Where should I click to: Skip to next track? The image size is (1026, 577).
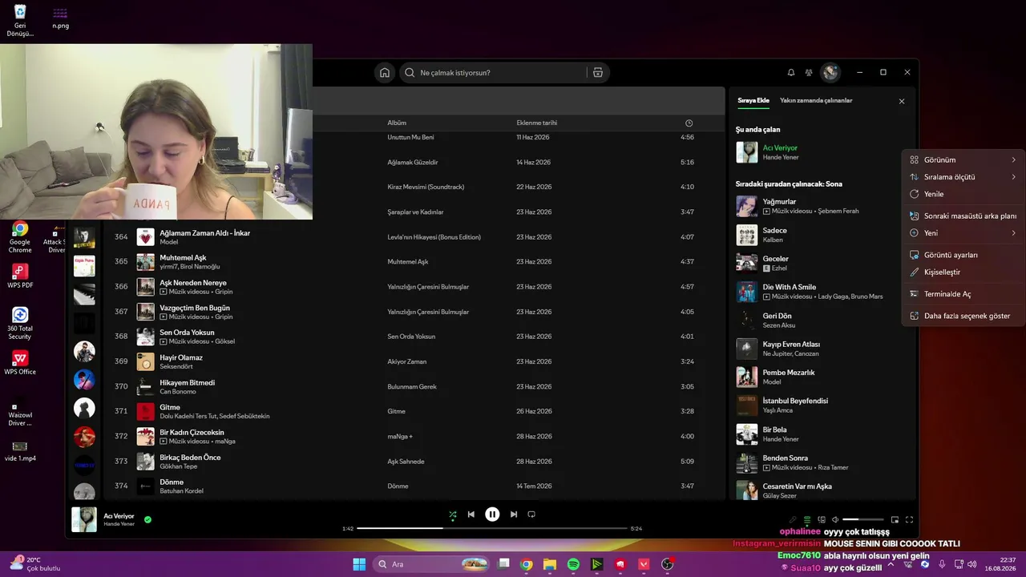pyautogui.click(x=514, y=514)
